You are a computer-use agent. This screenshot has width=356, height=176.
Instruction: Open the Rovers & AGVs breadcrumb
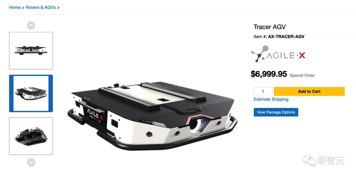point(41,7)
